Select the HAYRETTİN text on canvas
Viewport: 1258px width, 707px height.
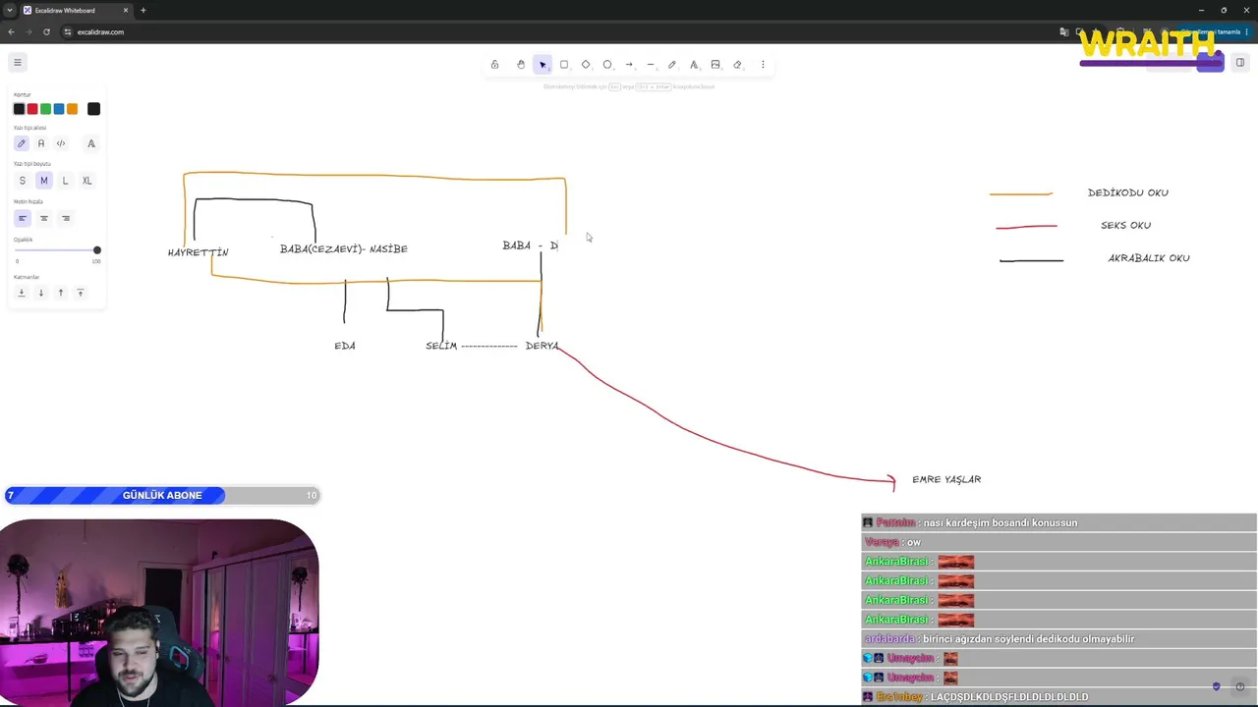click(x=199, y=252)
